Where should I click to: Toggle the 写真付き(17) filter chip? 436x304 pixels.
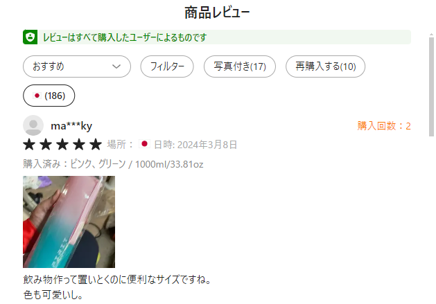(240, 66)
